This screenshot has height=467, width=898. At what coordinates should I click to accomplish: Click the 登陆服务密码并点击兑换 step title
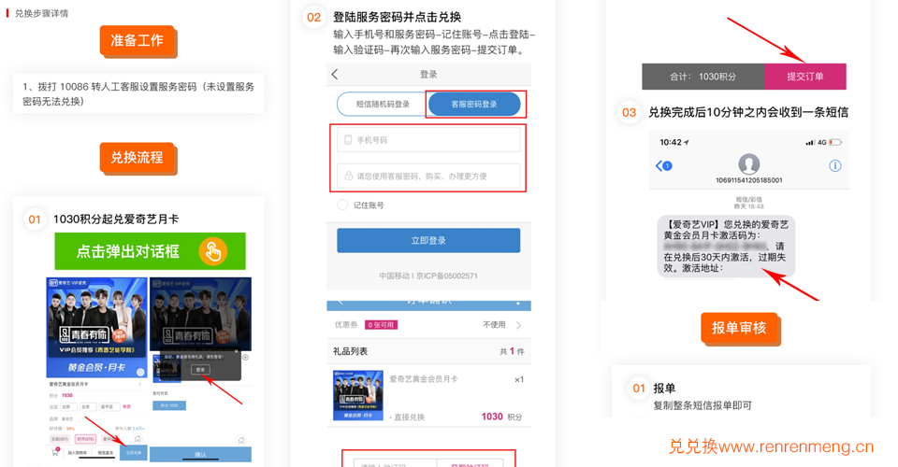pyautogui.click(x=397, y=17)
